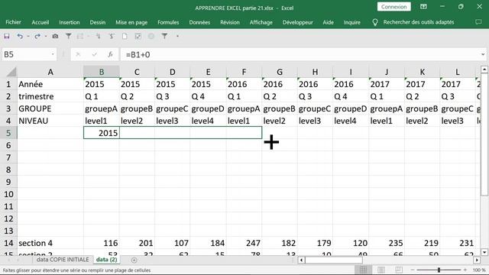Select row 5 header
489x275 pixels.
tap(8, 133)
